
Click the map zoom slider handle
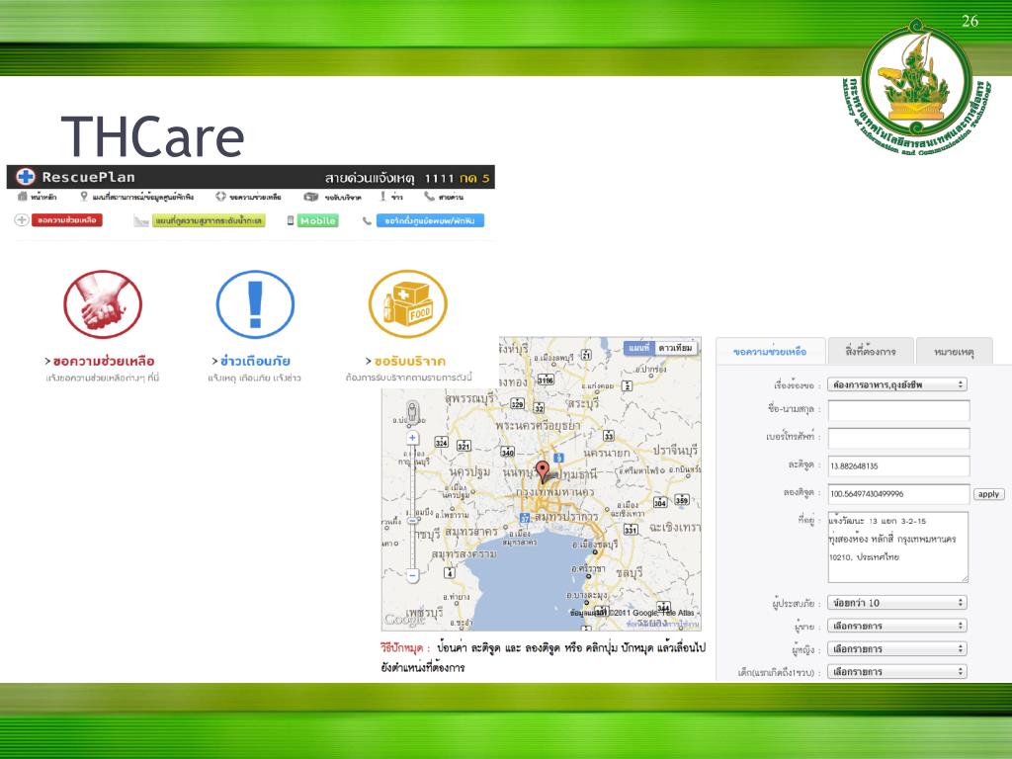(412, 520)
